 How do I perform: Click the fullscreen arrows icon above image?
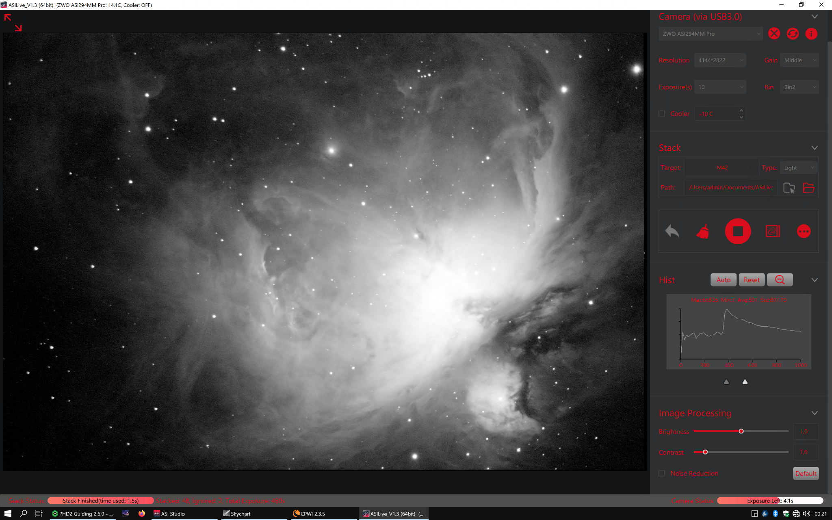click(13, 22)
